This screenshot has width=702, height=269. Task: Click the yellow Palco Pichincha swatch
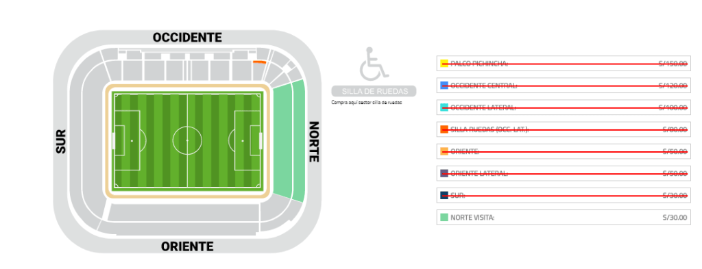coord(444,64)
